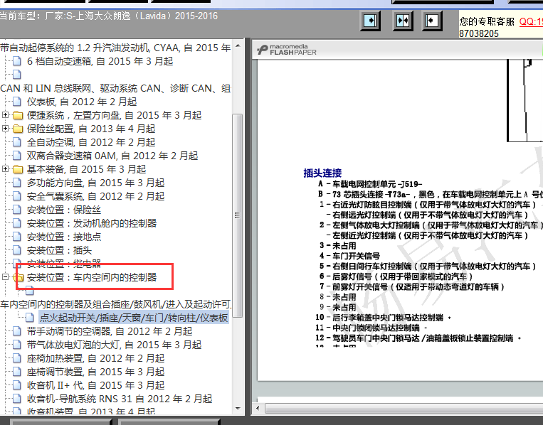Select 双离合器变速箱 0AM entry

click(x=112, y=156)
